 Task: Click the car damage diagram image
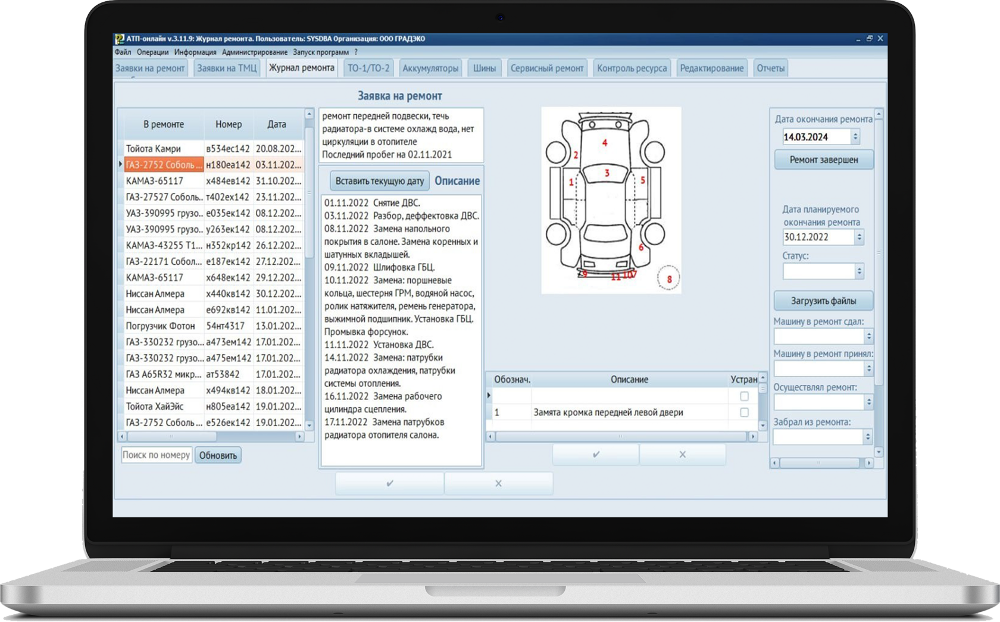pyautogui.click(x=611, y=200)
